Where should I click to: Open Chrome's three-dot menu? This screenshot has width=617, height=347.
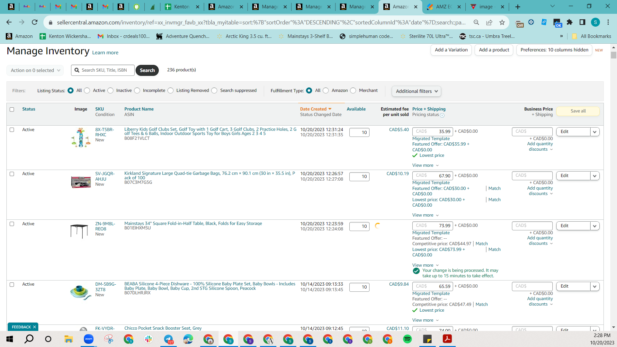pyautogui.click(x=608, y=22)
